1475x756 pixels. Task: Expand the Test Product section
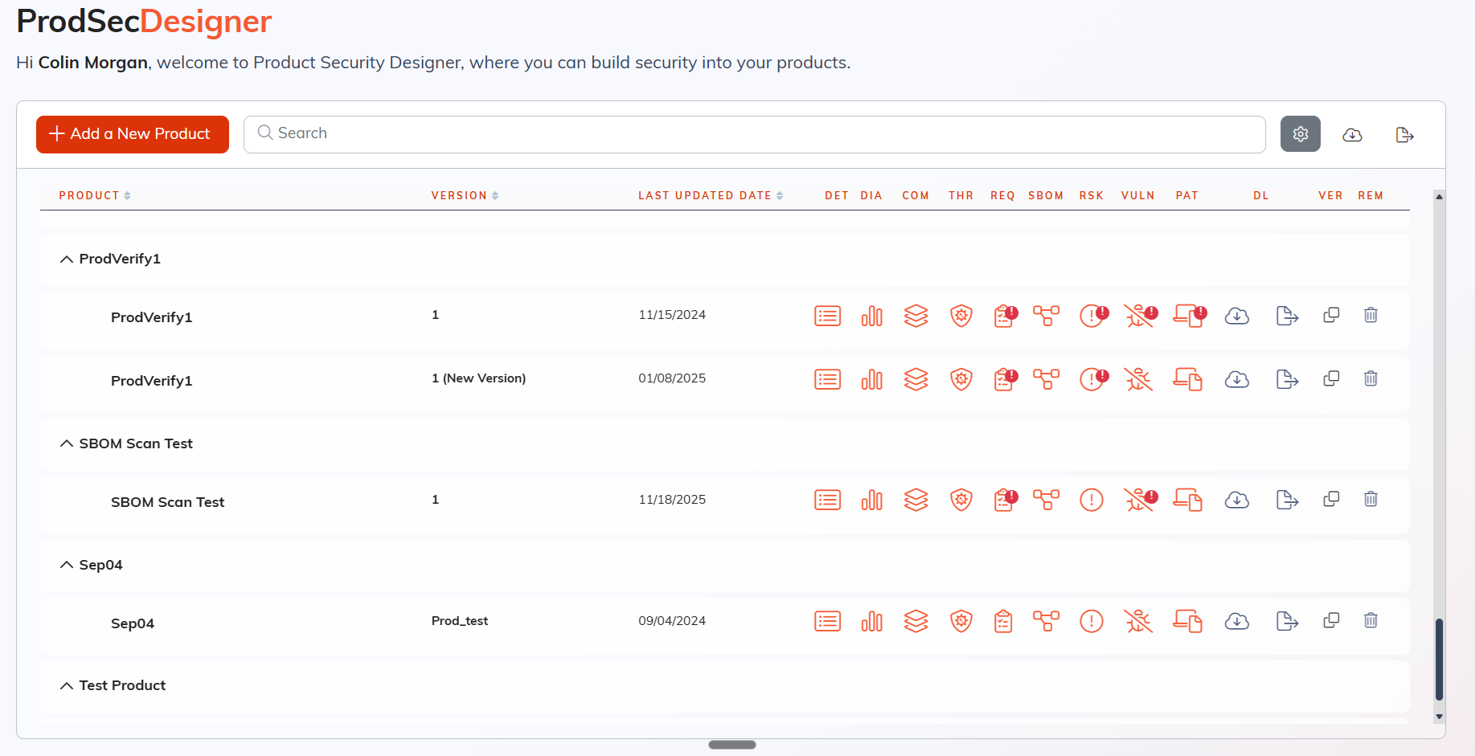(x=66, y=684)
